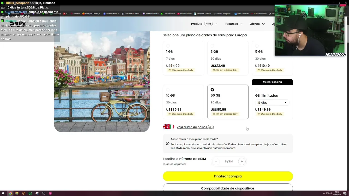Viewport: 349px width, 196px height.
Task: Click the credits icon under US$35,99
Action: coord(170,114)
